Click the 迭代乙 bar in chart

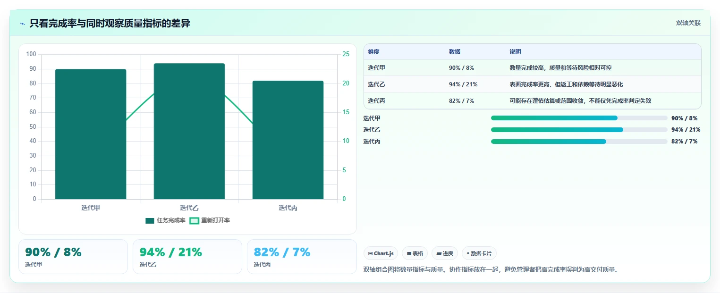(x=189, y=131)
